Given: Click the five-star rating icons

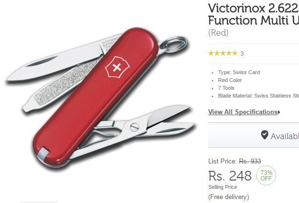Looking at the screenshot, I should tap(223, 53).
